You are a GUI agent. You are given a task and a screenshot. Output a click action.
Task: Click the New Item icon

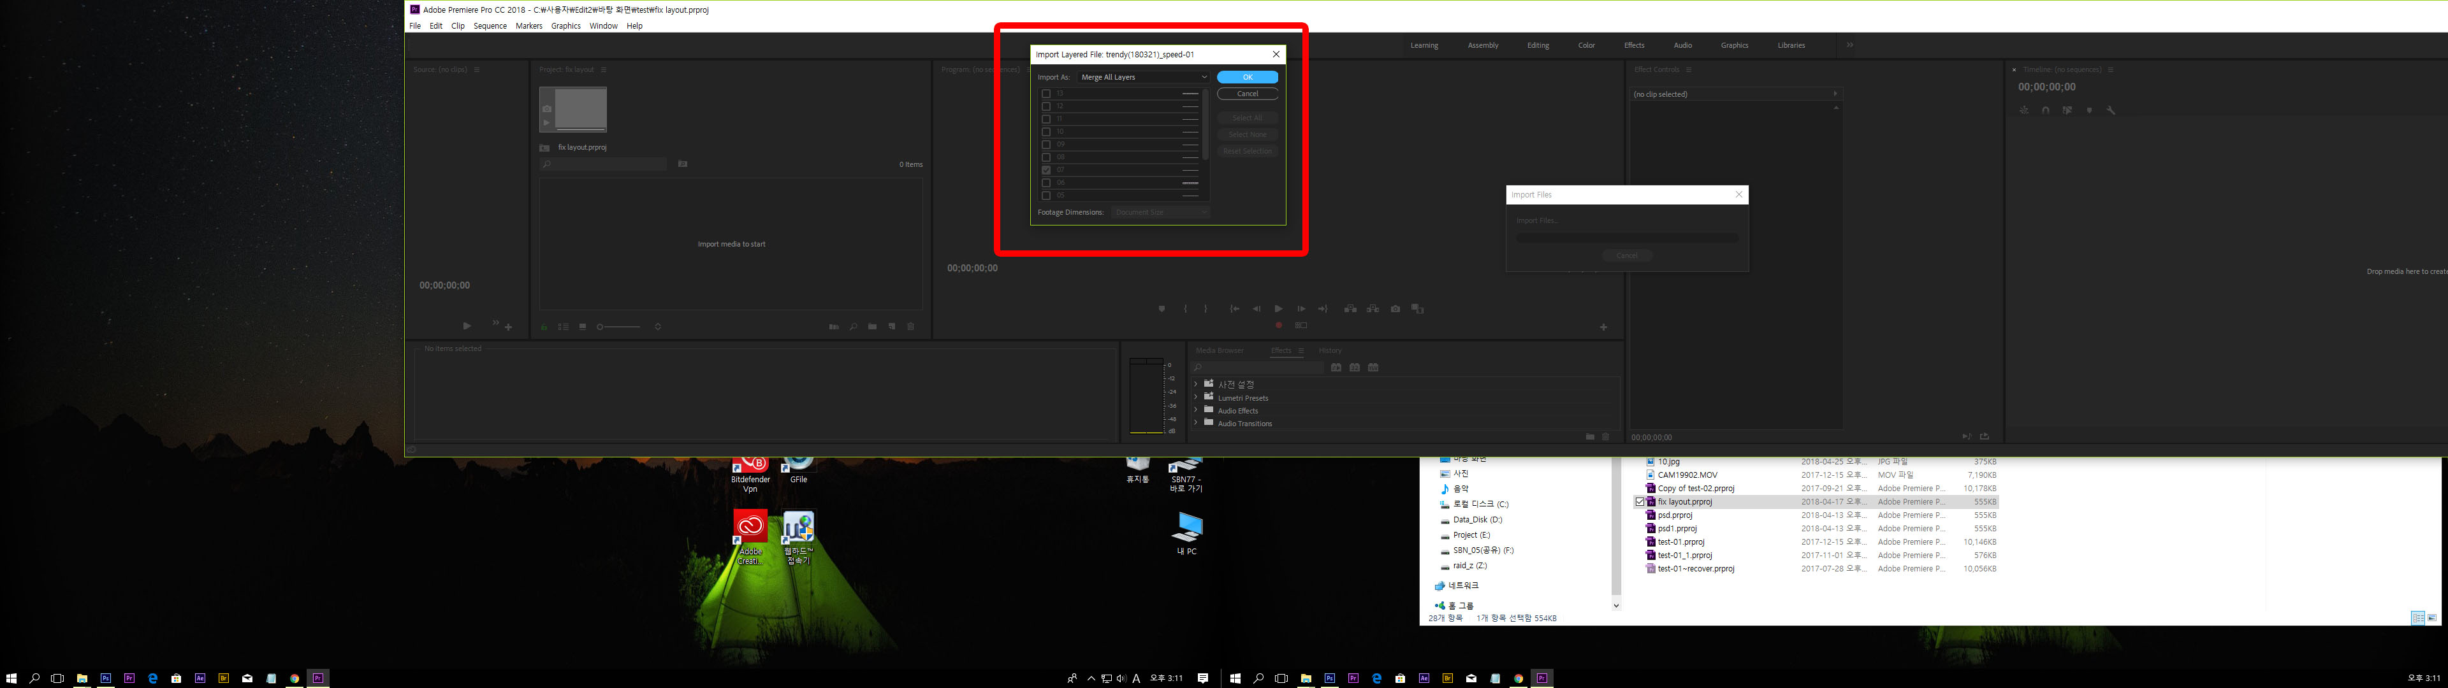click(891, 327)
